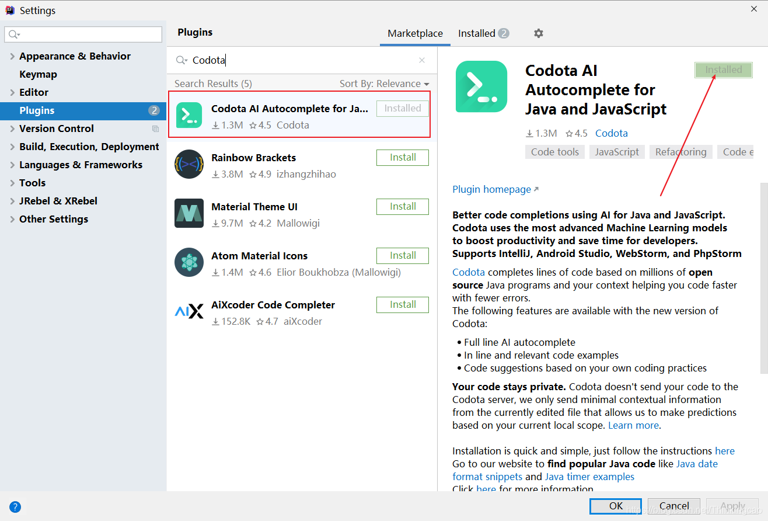
Task: Click the Material Theme UI icon
Action: [x=189, y=213]
